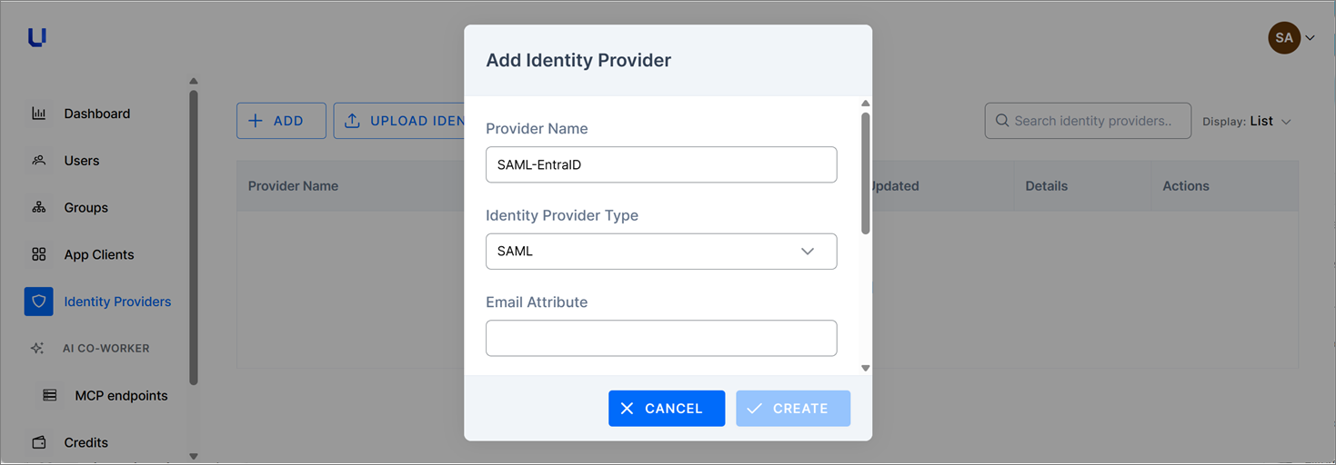Click the SA user avatar
The height and width of the screenshot is (465, 1336).
pos(1284,38)
